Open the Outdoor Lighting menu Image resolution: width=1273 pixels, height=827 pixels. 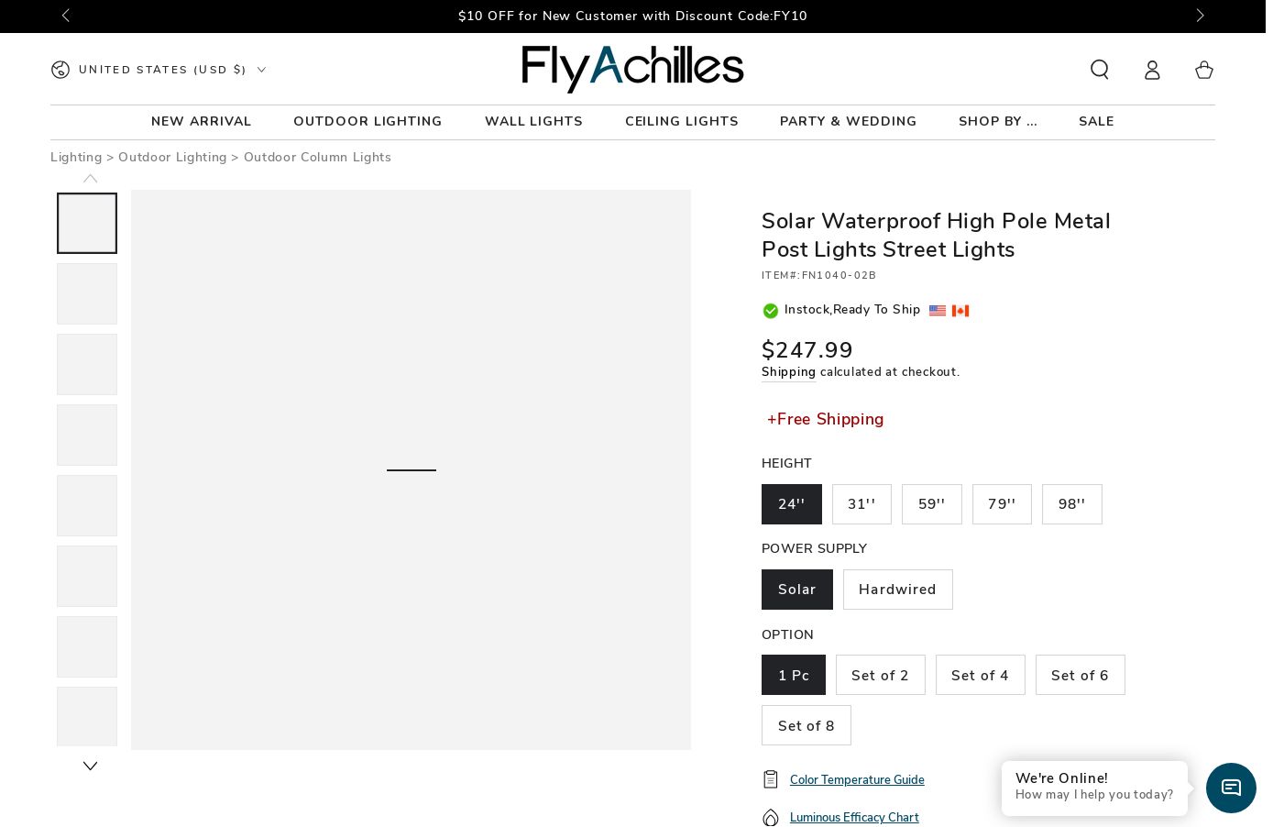(368, 121)
